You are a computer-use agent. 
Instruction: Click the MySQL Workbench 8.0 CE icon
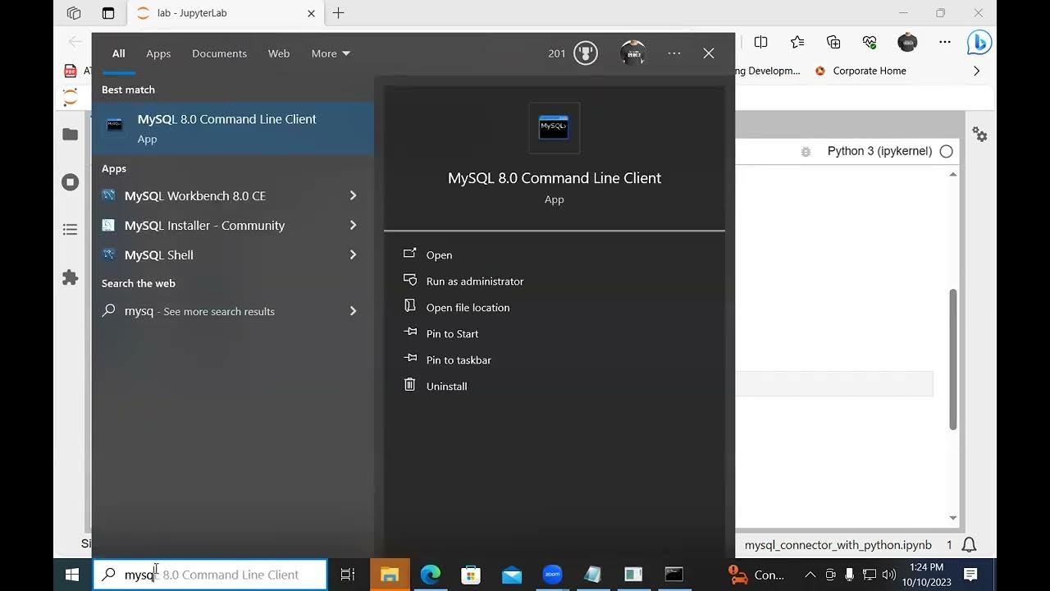coord(108,195)
